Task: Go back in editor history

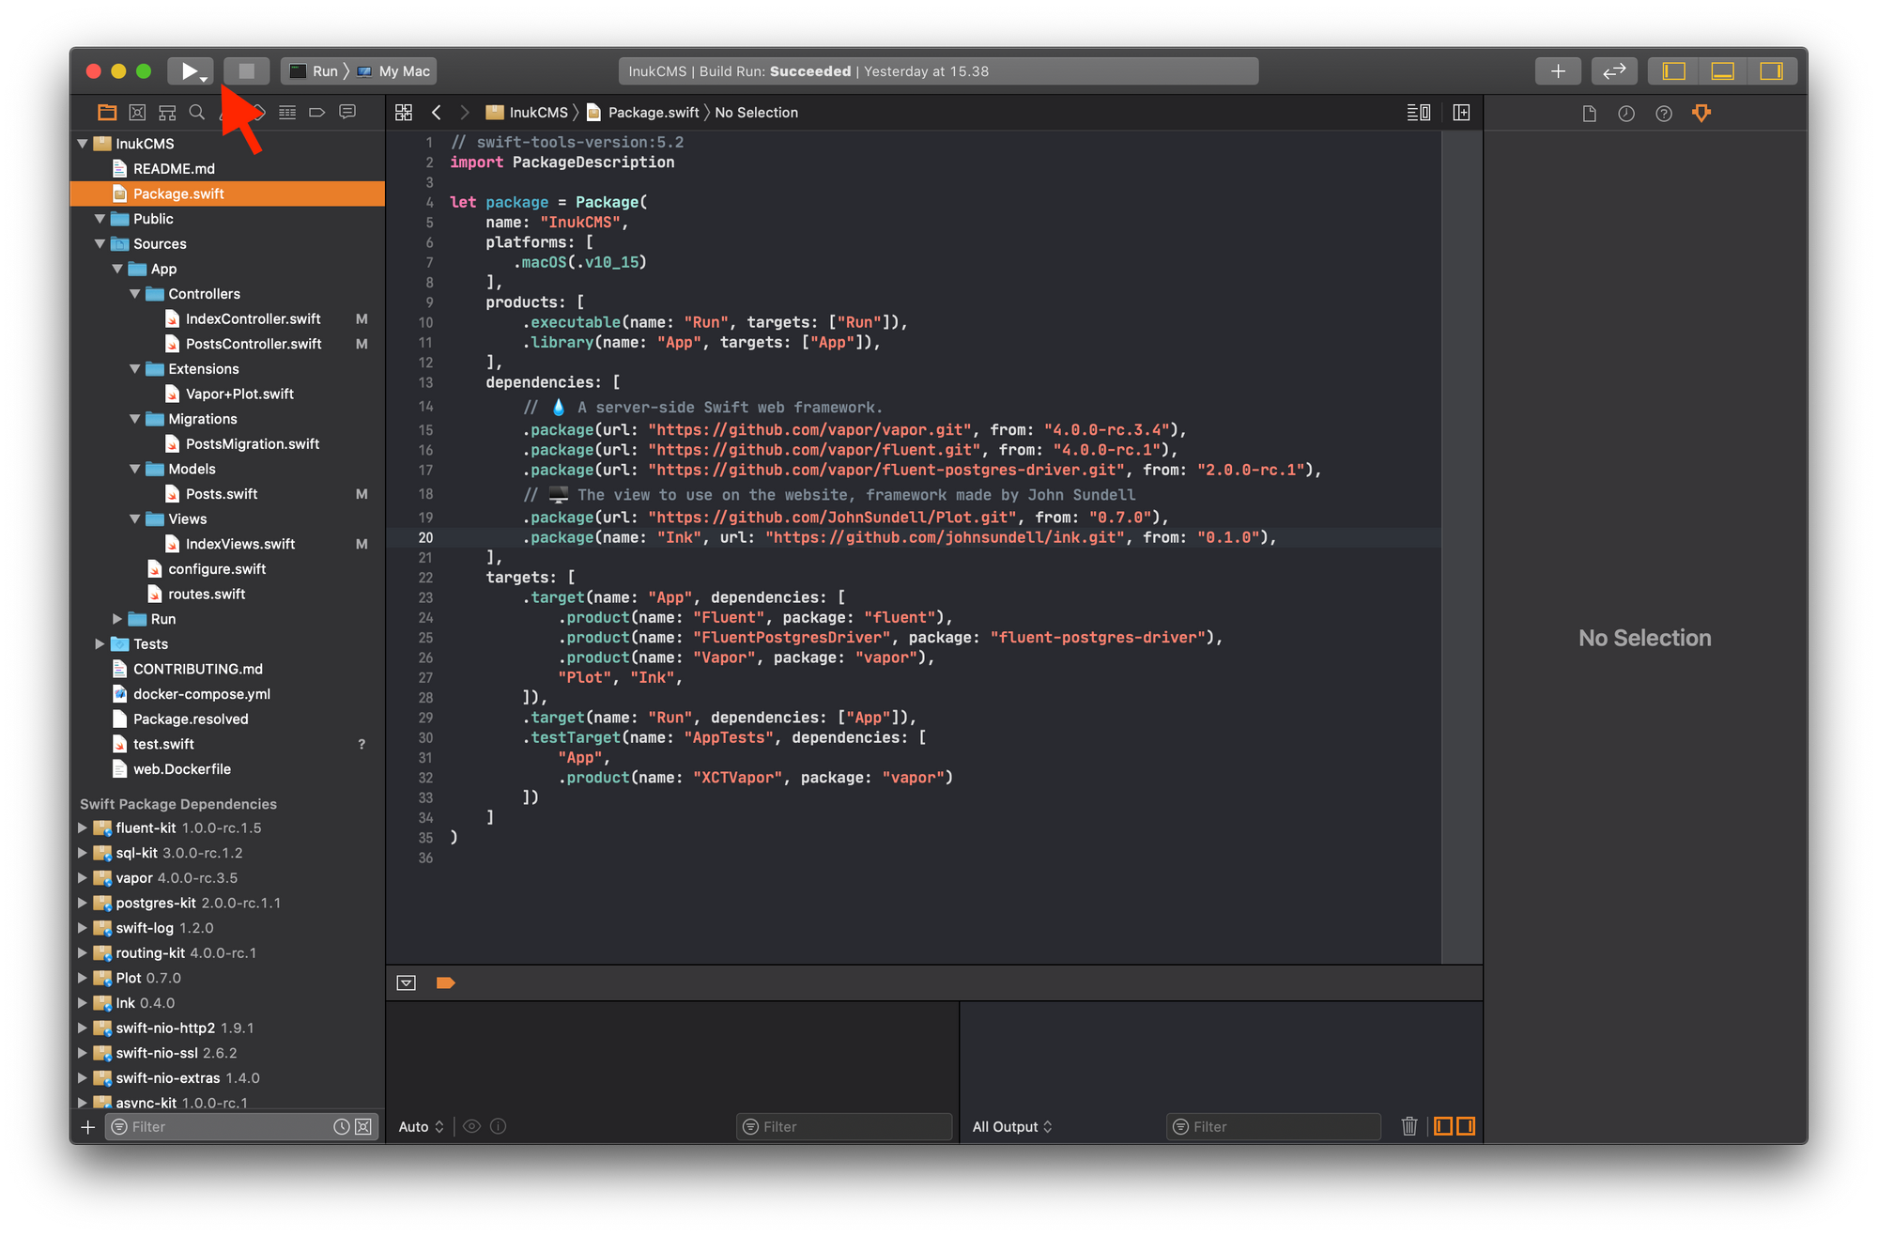Action: click(437, 113)
